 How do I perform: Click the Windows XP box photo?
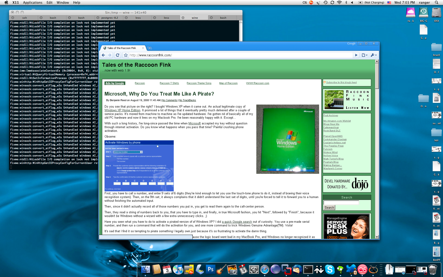click(x=287, y=139)
